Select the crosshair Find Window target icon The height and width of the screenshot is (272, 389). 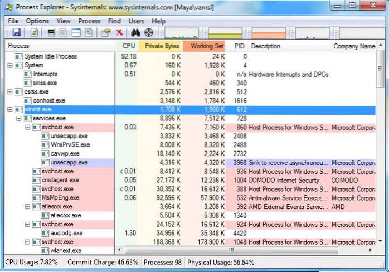(x=149, y=33)
